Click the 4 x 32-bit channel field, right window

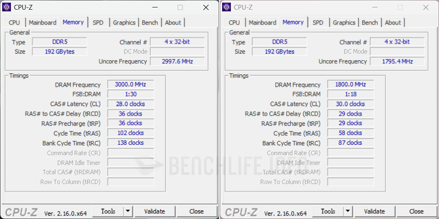pyautogui.click(x=397, y=42)
